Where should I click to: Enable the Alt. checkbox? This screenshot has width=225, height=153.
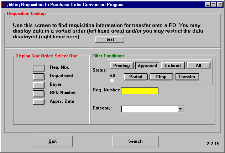click(112, 81)
